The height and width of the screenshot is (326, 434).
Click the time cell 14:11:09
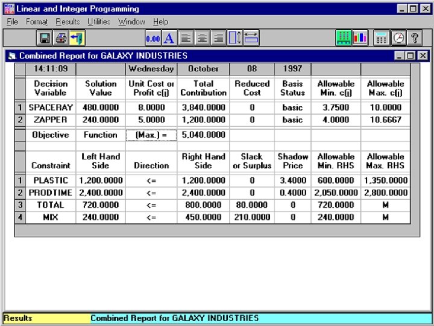click(x=51, y=69)
